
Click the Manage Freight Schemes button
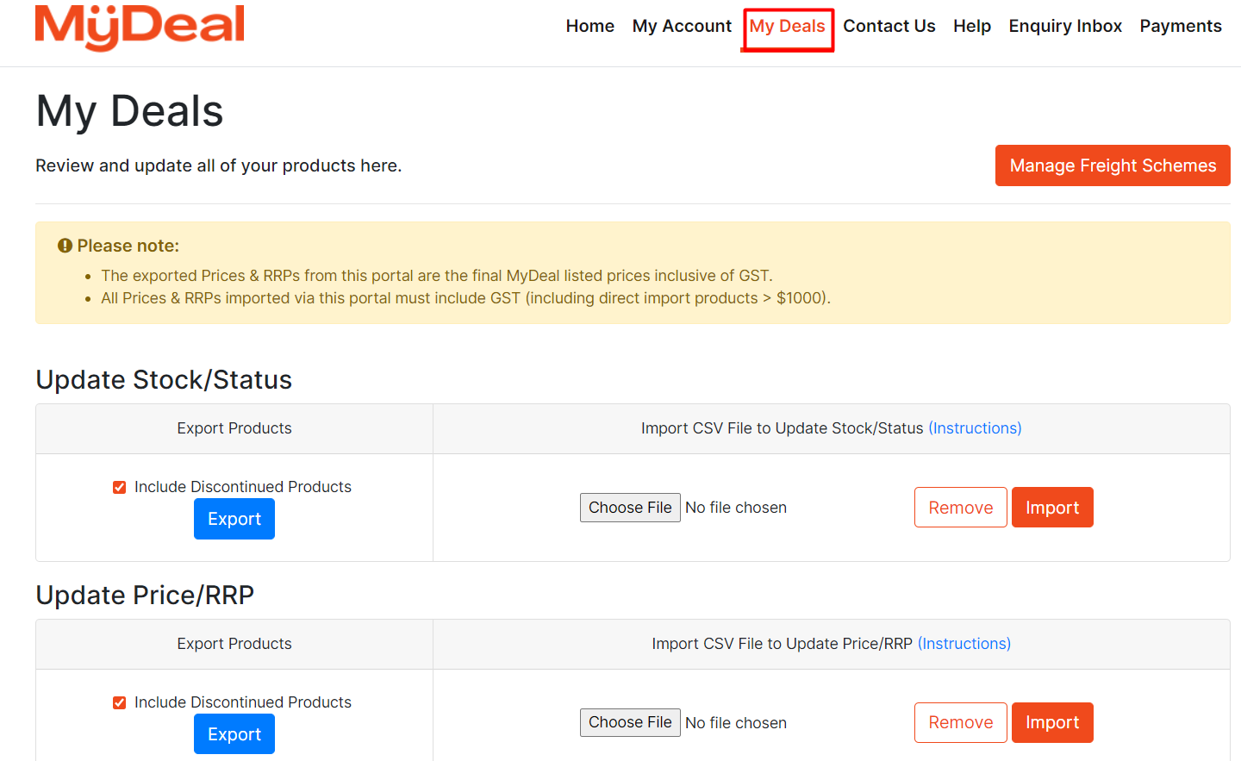tap(1113, 165)
